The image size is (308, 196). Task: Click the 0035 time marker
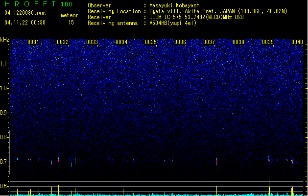pos(151,42)
